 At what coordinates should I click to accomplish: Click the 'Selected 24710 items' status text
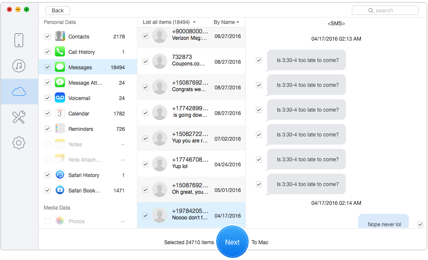point(189,242)
